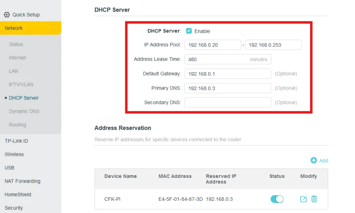This screenshot has width=355, height=213.
Task: Collapse the Network menu section
Action: pos(14,28)
